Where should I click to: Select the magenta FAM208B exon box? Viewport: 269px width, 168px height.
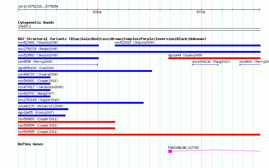point(170,151)
